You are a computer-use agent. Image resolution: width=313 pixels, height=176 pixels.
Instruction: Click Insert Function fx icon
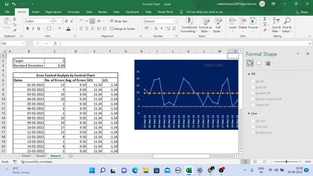click(55, 44)
